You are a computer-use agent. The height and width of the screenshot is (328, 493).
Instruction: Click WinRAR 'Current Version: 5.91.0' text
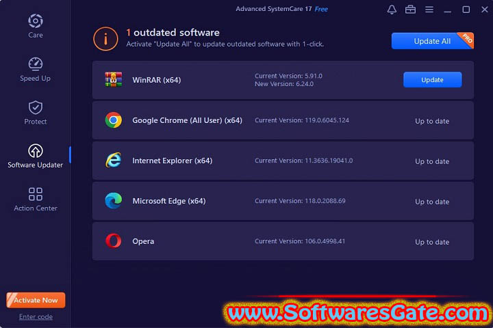pos(288,76)
